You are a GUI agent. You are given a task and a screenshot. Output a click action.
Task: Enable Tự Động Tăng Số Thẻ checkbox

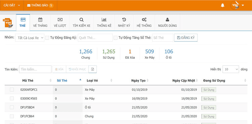(x=116, y=38)
